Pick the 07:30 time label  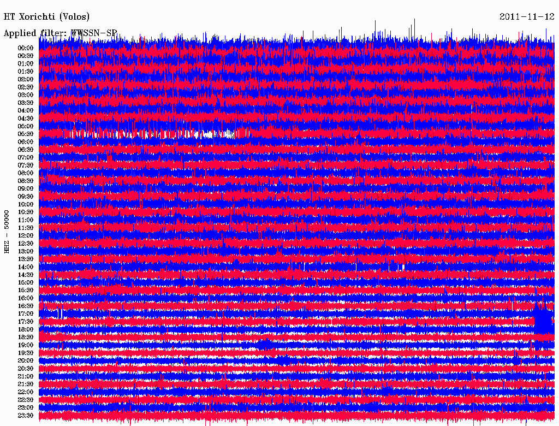[x=26, y=165]
